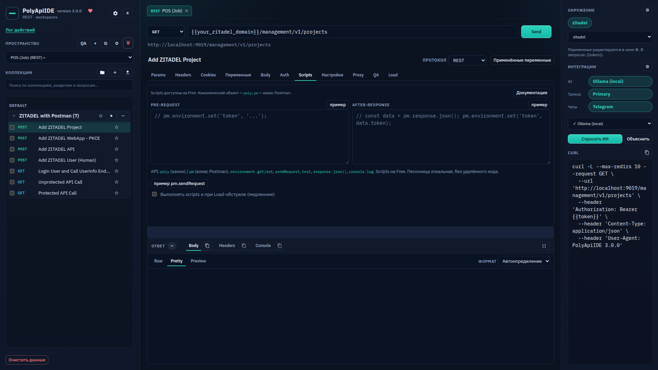Screen dimensions: 658x370
Task: Add a new workspace with the plus icon
Action: click(x=95, y=44)
